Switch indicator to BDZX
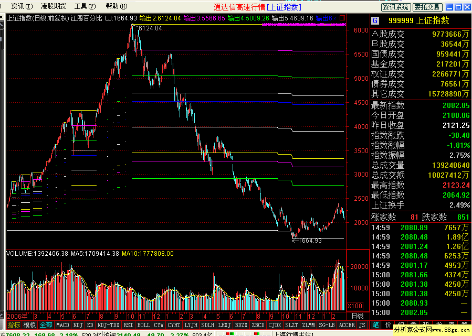 pyautogui.click(x=241, y=325)
